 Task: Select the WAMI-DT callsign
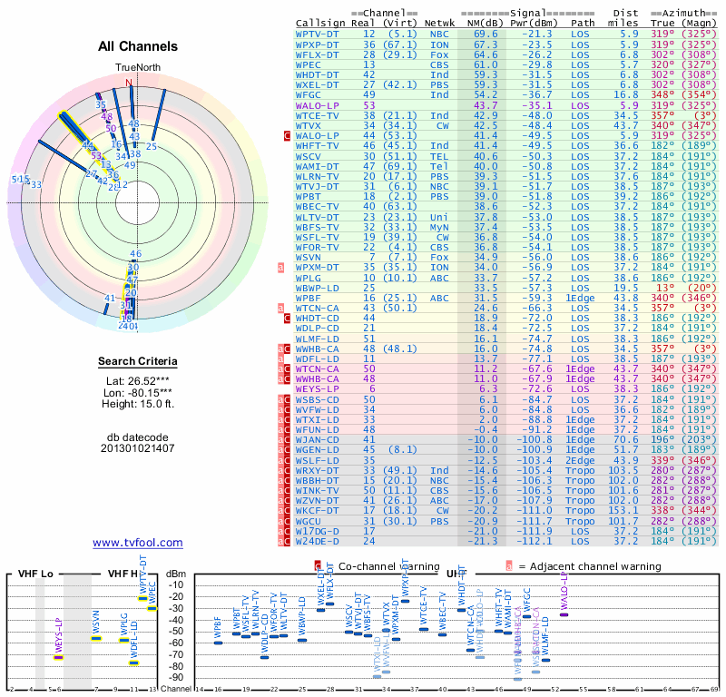pos(317,166)
